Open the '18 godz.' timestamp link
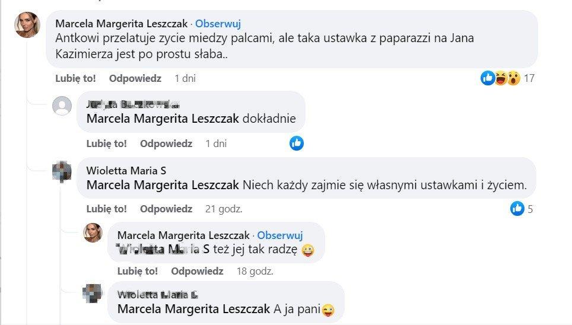Image resolution: width=572 pixels, height=325 pixels. (x=255, y=271)
